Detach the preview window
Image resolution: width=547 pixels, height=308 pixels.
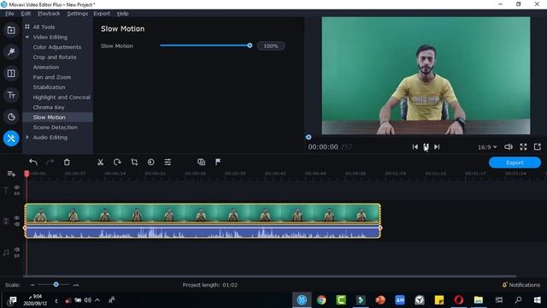(538, 147)
